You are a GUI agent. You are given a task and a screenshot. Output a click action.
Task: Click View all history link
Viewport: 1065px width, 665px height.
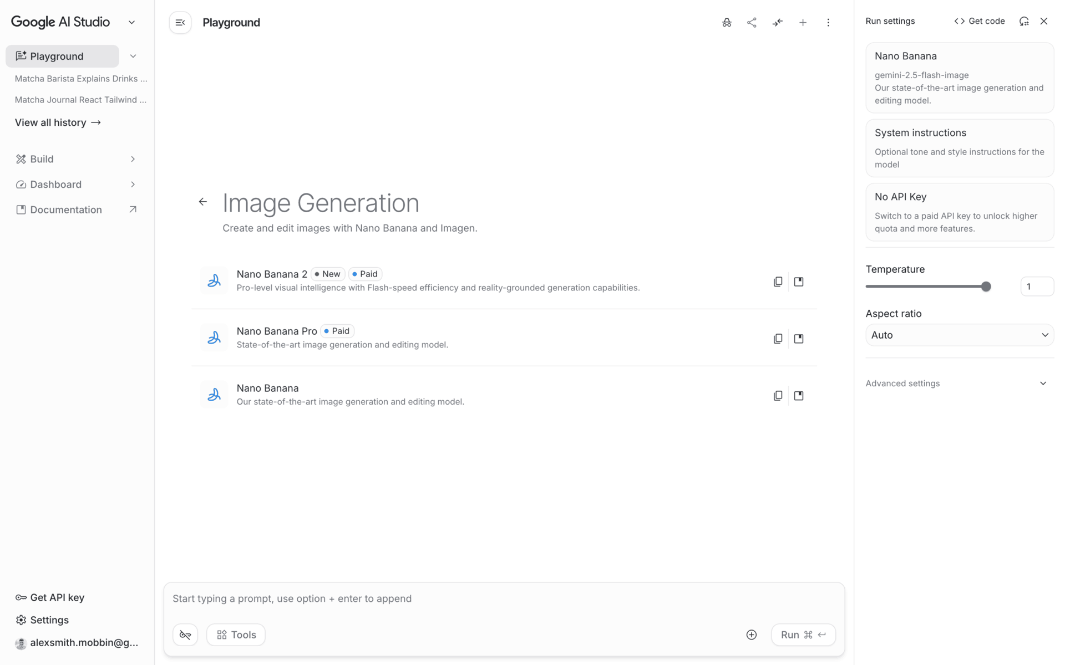pyautogui.click(x=58, y=122)
